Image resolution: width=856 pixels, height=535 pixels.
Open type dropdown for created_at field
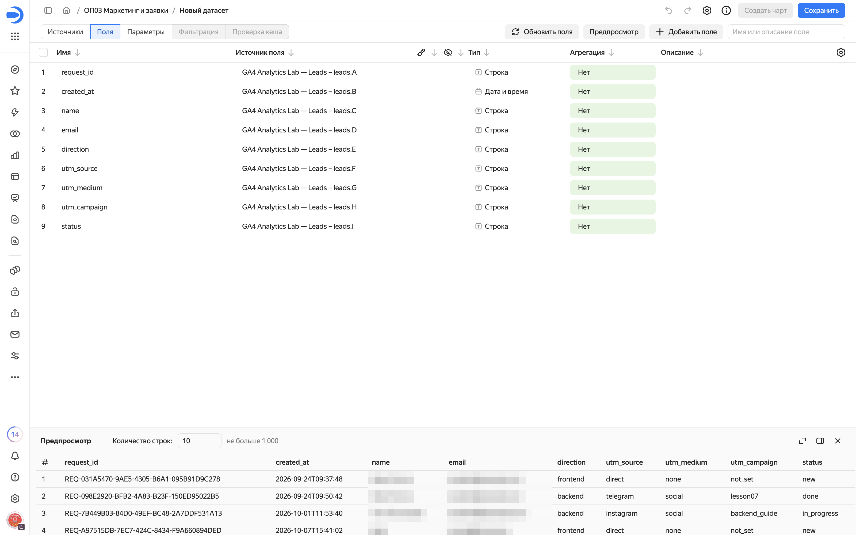pos(502,91)
